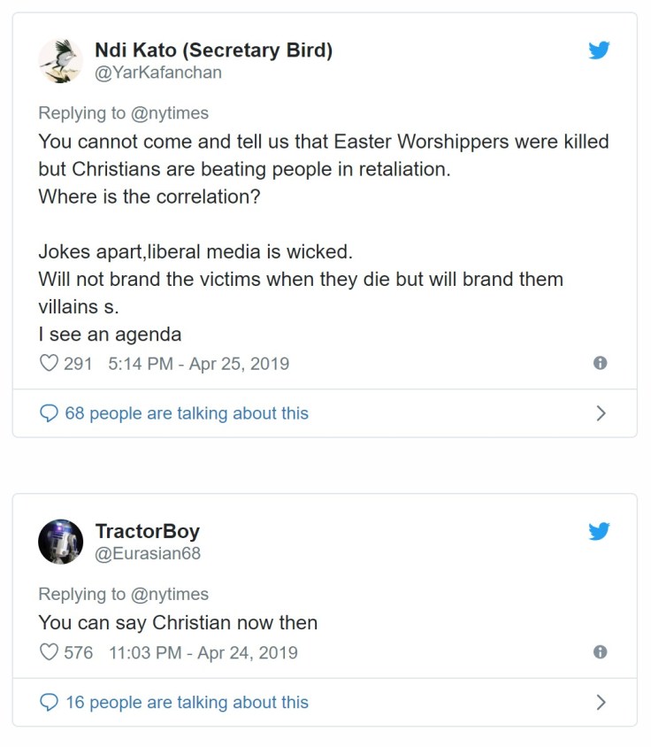651x747 pixels.
Task: Like TractorBoy's tweet with heart icon
Action: coord(50,652)
